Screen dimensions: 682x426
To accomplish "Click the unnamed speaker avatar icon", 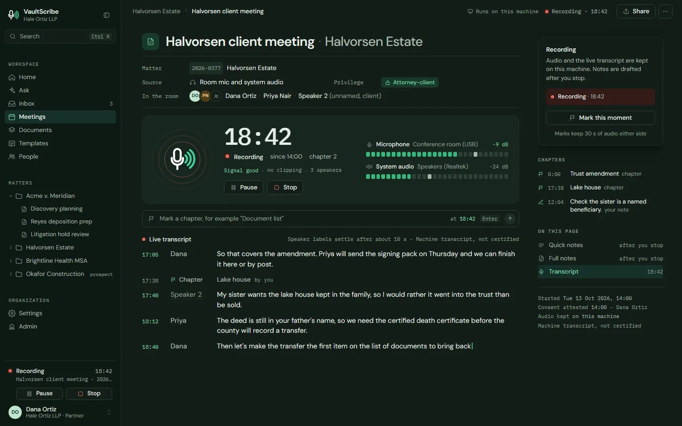I will pyautogui.click(x=216, y=96).
